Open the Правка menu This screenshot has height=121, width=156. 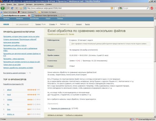(x=9, y=4)
